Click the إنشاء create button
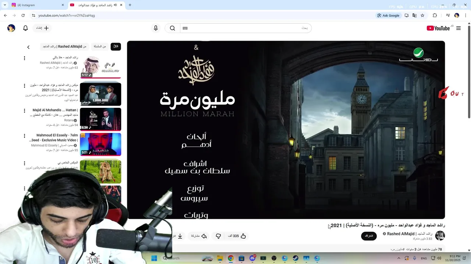 pyautogui.click(x=42, y=28)
